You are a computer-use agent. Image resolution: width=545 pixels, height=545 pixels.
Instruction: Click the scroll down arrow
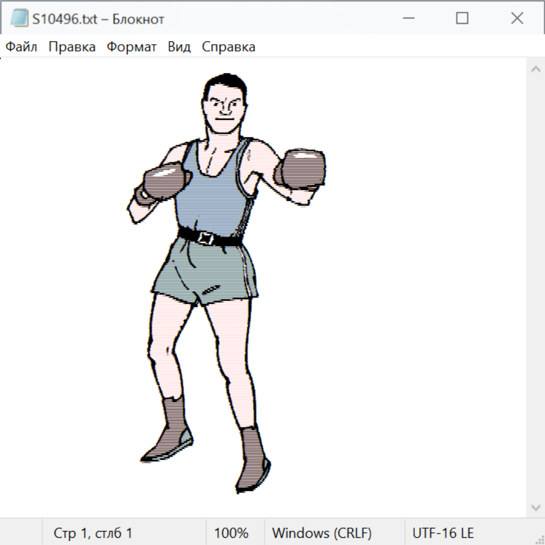click(535, 507)
